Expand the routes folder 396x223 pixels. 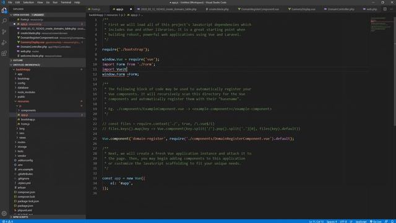(x=48, y=142)
